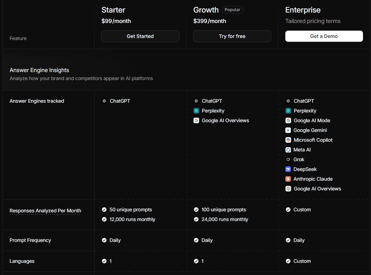371x275 pixels.
Task: Click the Meta AI icon
Action: pos(288,150)
